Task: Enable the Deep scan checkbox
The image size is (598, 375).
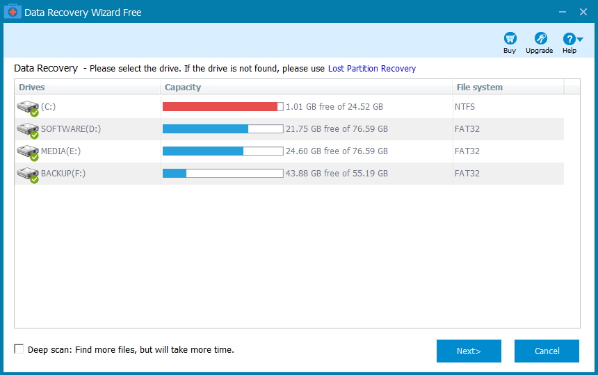Action: coord(19,349)
